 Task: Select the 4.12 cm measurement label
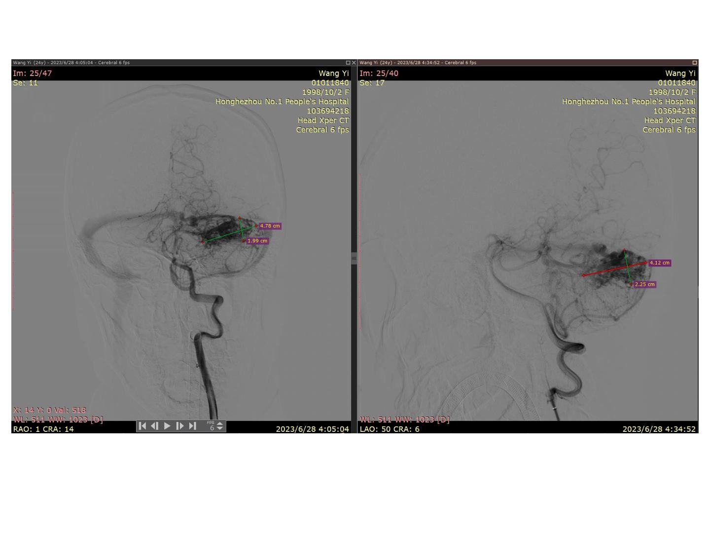(x=660, y=263)
